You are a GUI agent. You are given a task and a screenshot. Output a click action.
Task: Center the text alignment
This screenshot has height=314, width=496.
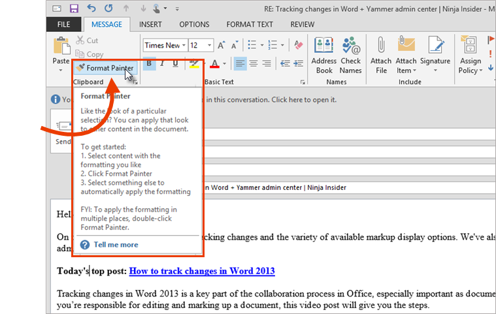(x=254, y=63)
